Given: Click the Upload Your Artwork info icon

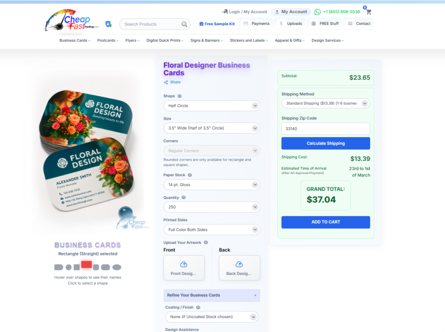Looking at the screenshot, I should click(x=206, y=242).
